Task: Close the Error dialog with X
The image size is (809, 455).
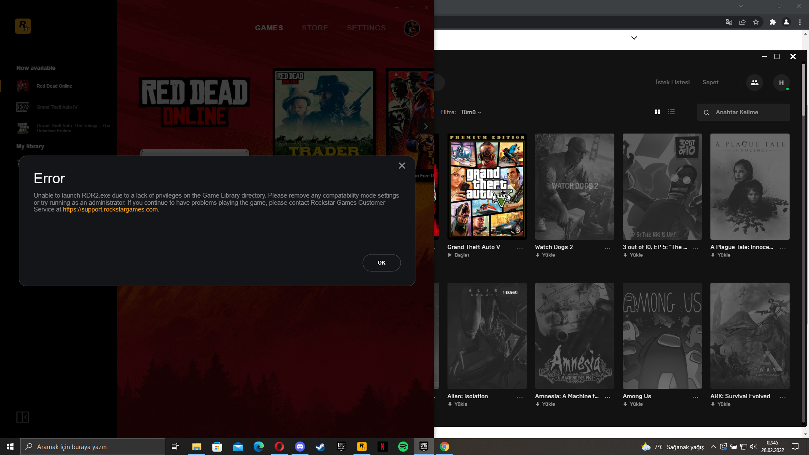Action: (x=402, y=166)
